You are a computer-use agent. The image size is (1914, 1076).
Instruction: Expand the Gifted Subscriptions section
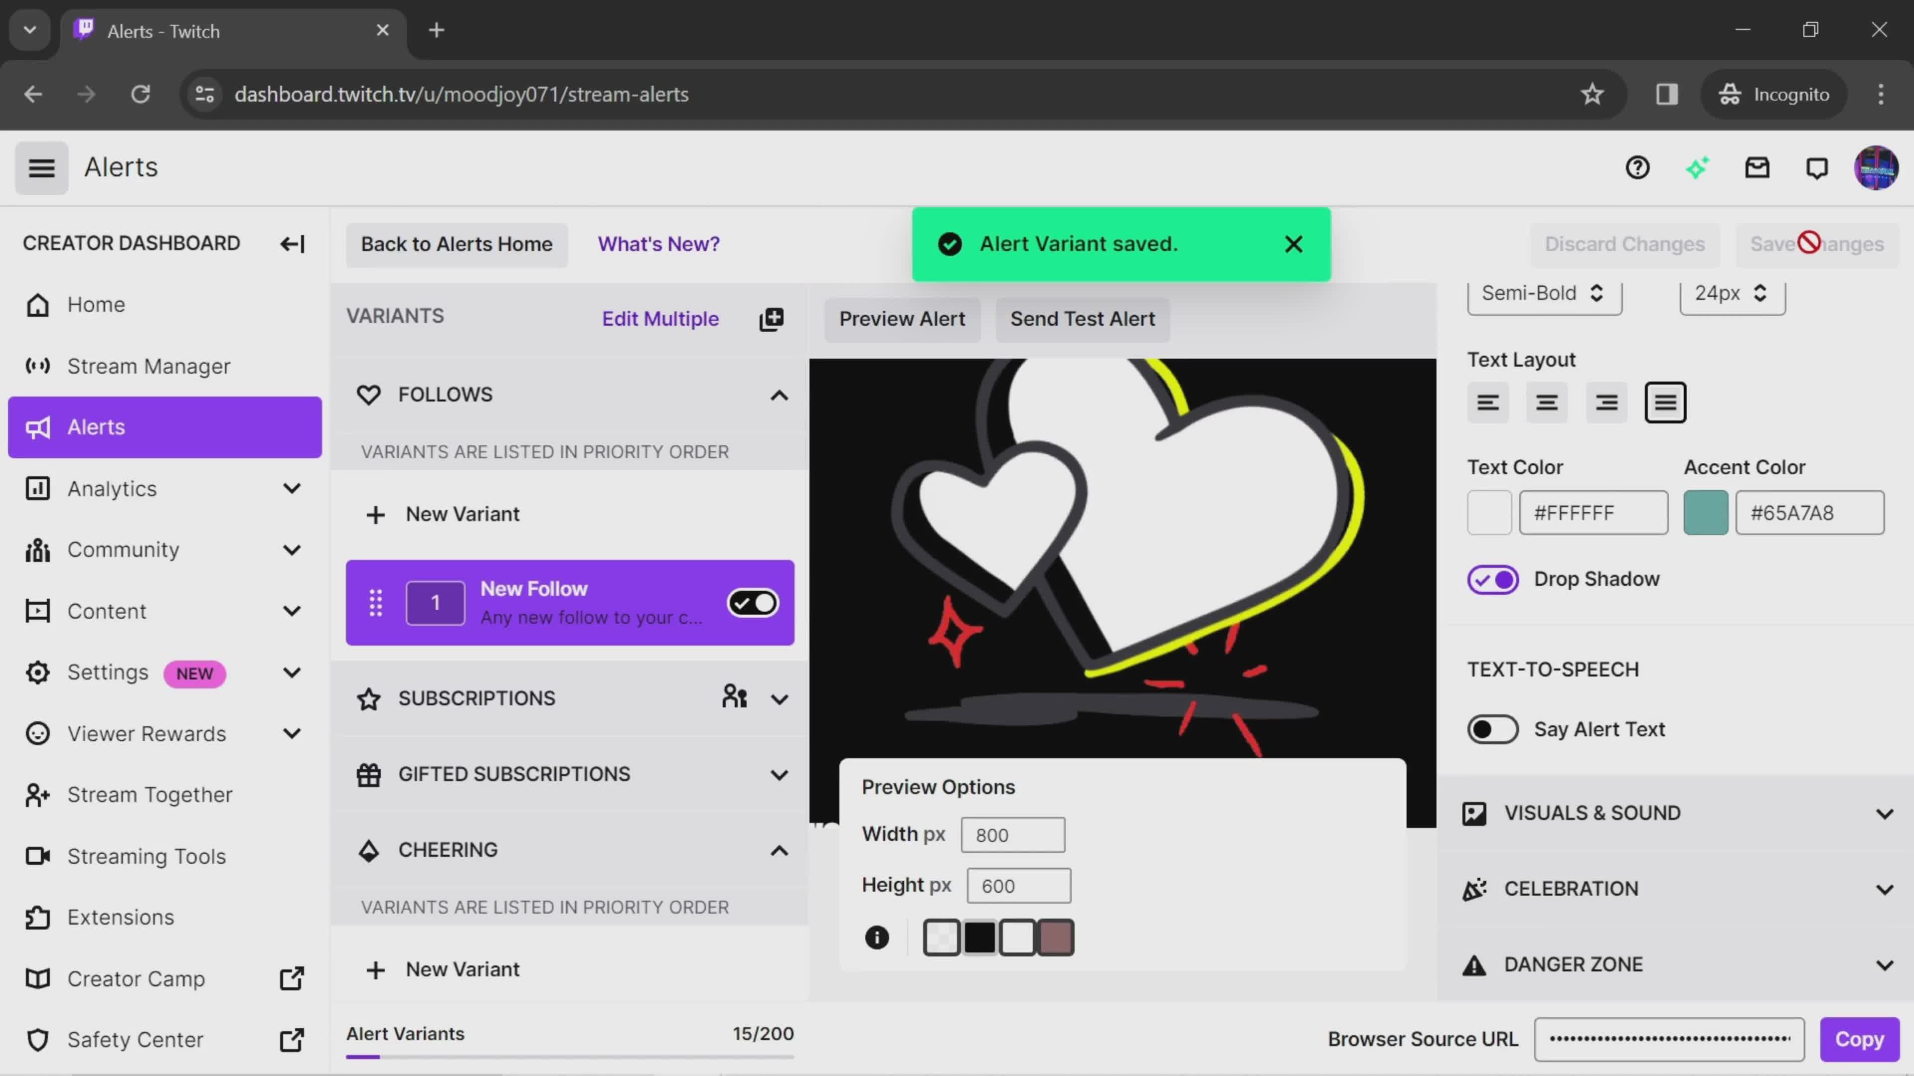[778, 774]
